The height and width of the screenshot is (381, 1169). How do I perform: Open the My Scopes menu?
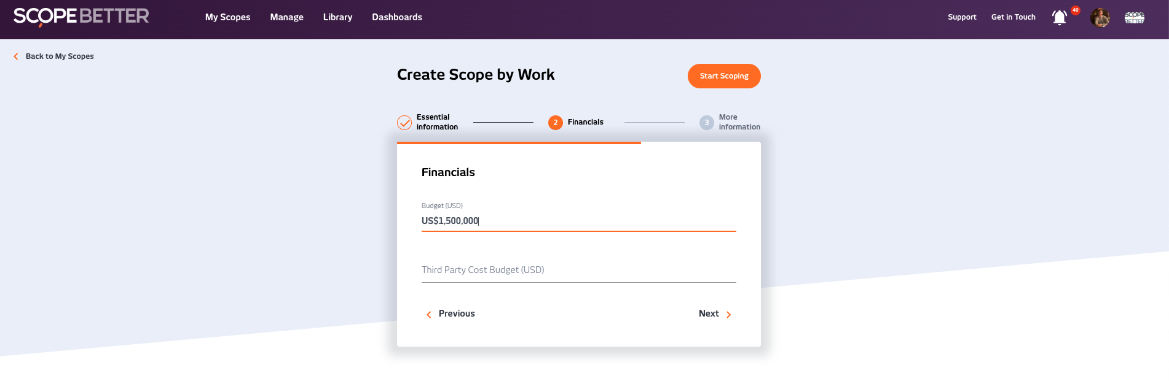(x=227, y=17)
